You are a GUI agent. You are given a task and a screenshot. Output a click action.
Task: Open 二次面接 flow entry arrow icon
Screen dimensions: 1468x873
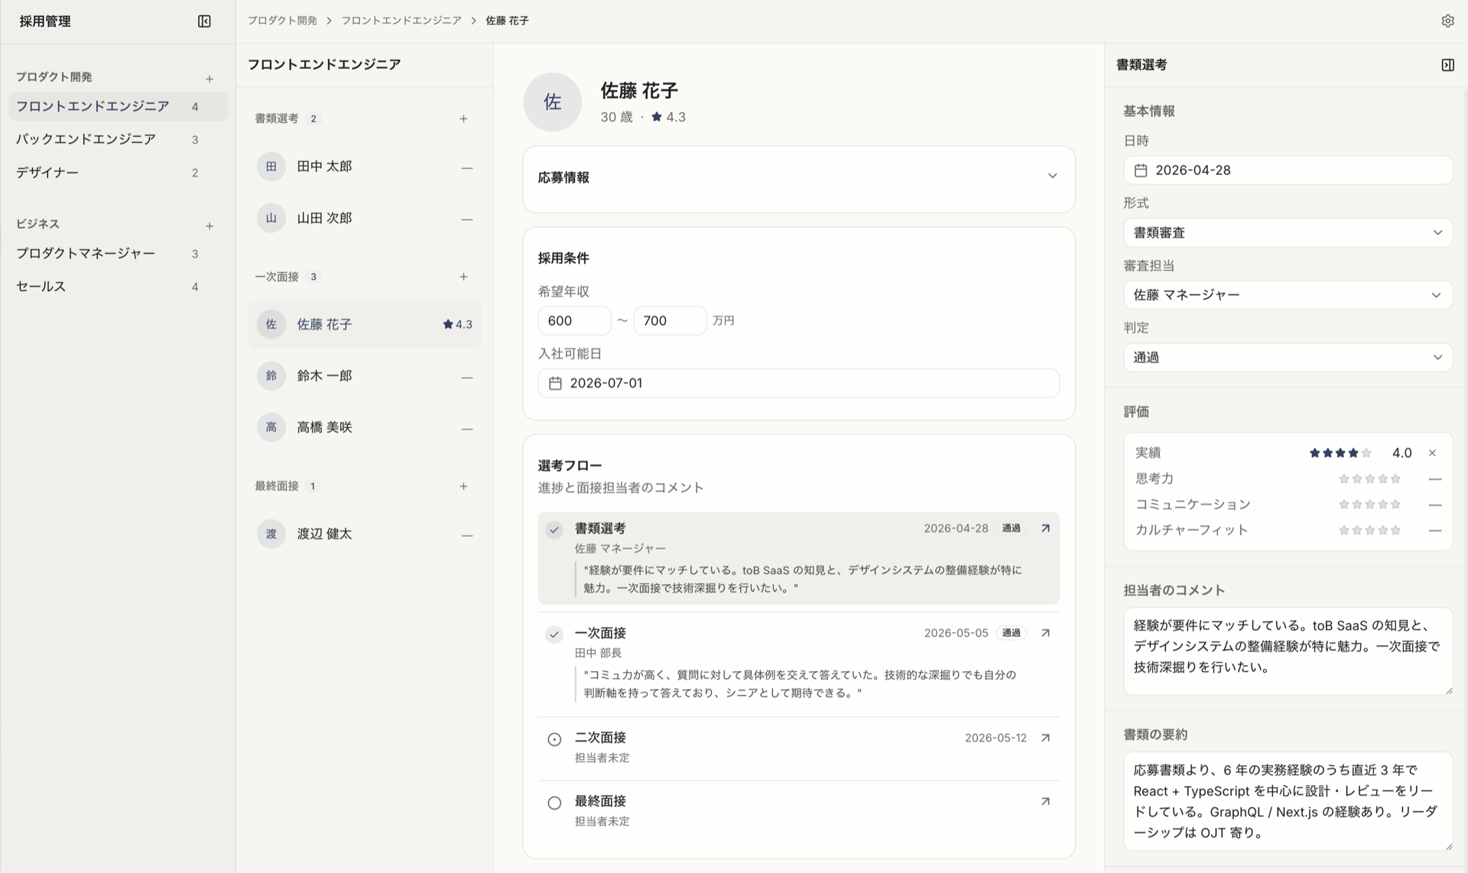pyautogui.click(x=1045, y=738)
